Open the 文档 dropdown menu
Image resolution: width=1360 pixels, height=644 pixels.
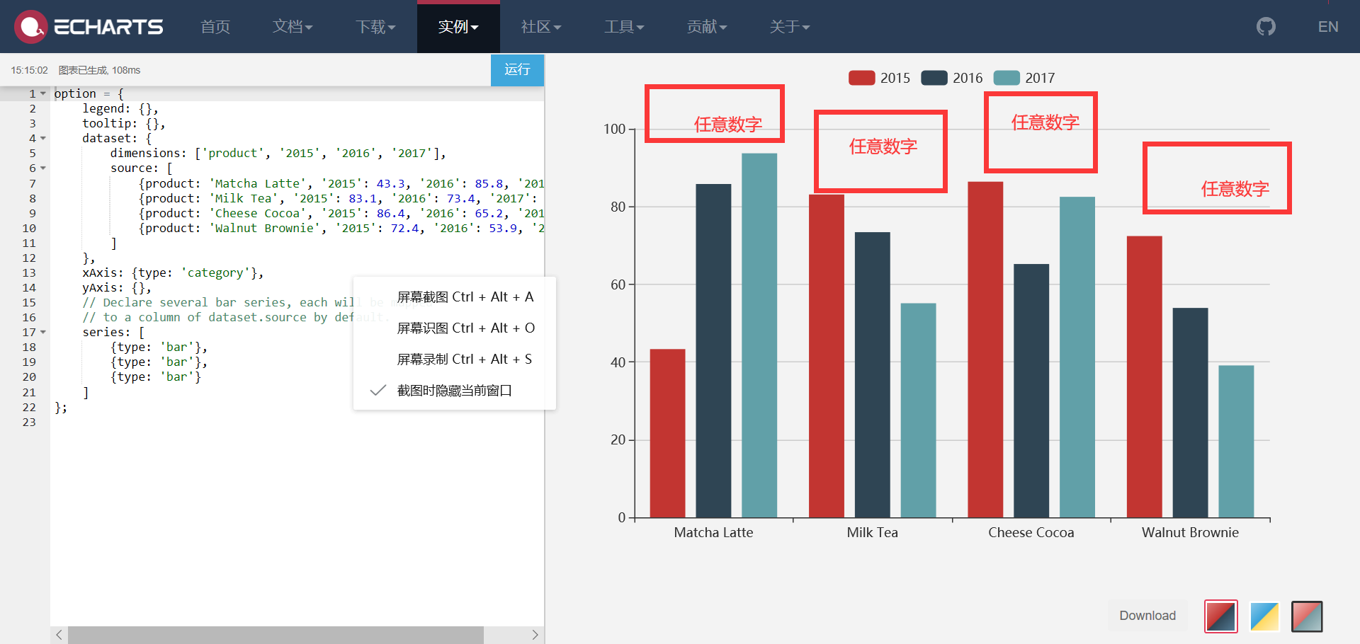click(293, 27)
